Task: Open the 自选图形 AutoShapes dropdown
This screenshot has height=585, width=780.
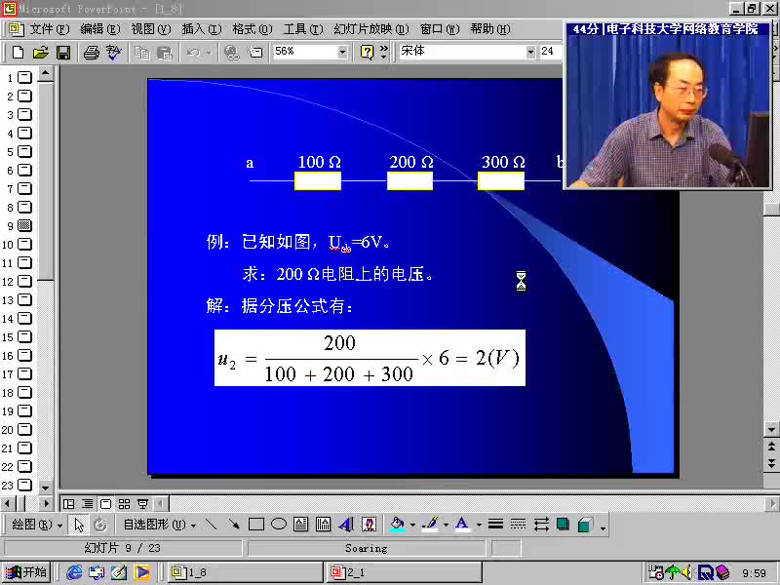Action: click(x=160, y=525)
